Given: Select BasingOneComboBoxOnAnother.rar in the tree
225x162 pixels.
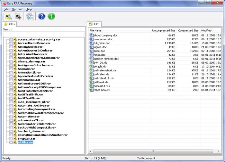Looking at the screenshot, I should tap(43, 135).
